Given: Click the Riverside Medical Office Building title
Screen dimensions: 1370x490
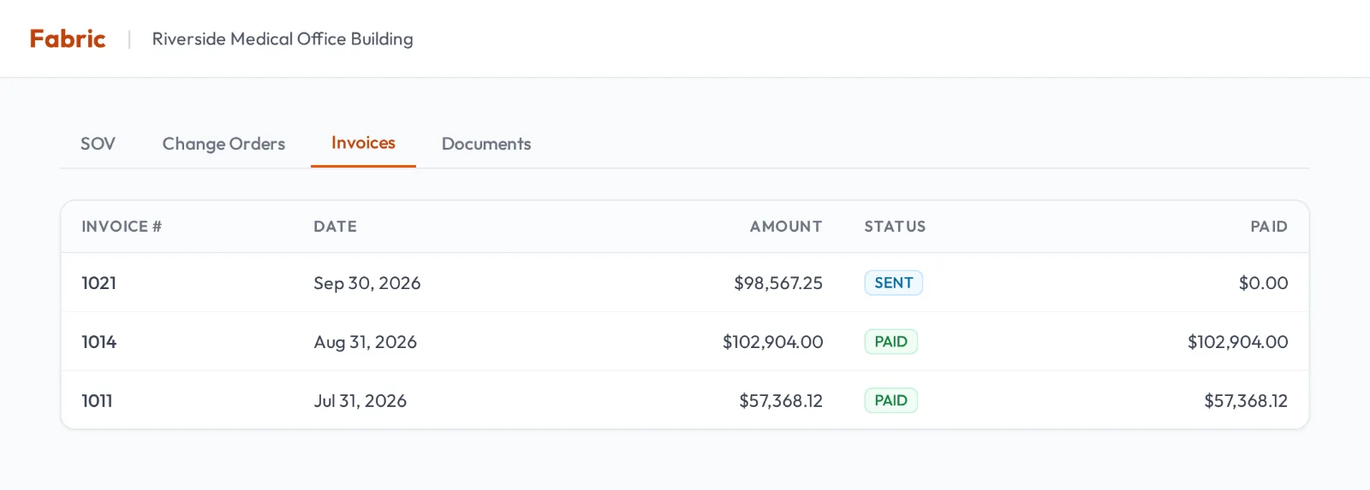Looking at the screenshot, I should (283, 38).
